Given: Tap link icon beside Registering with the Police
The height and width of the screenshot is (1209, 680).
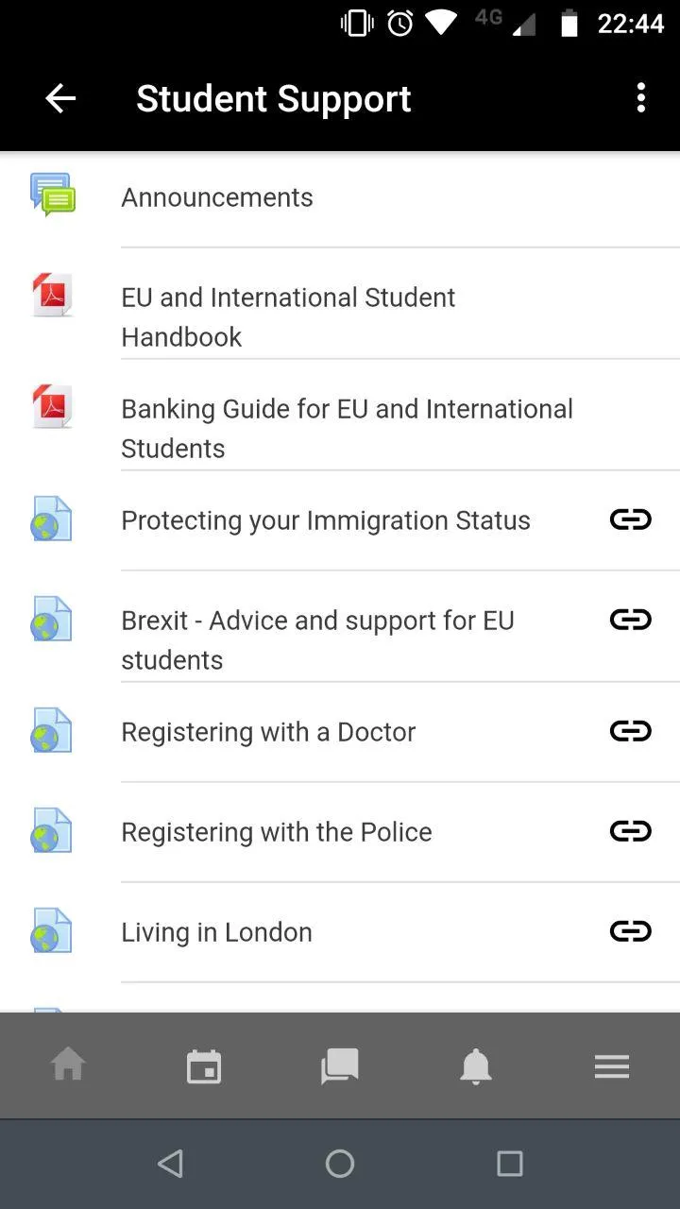Looking at the screenshot, I should (630, 831).
